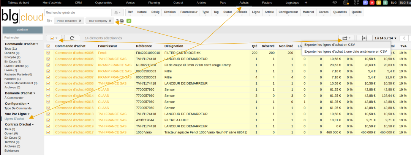Click the plus icon after Logistique

click(306, 3)
